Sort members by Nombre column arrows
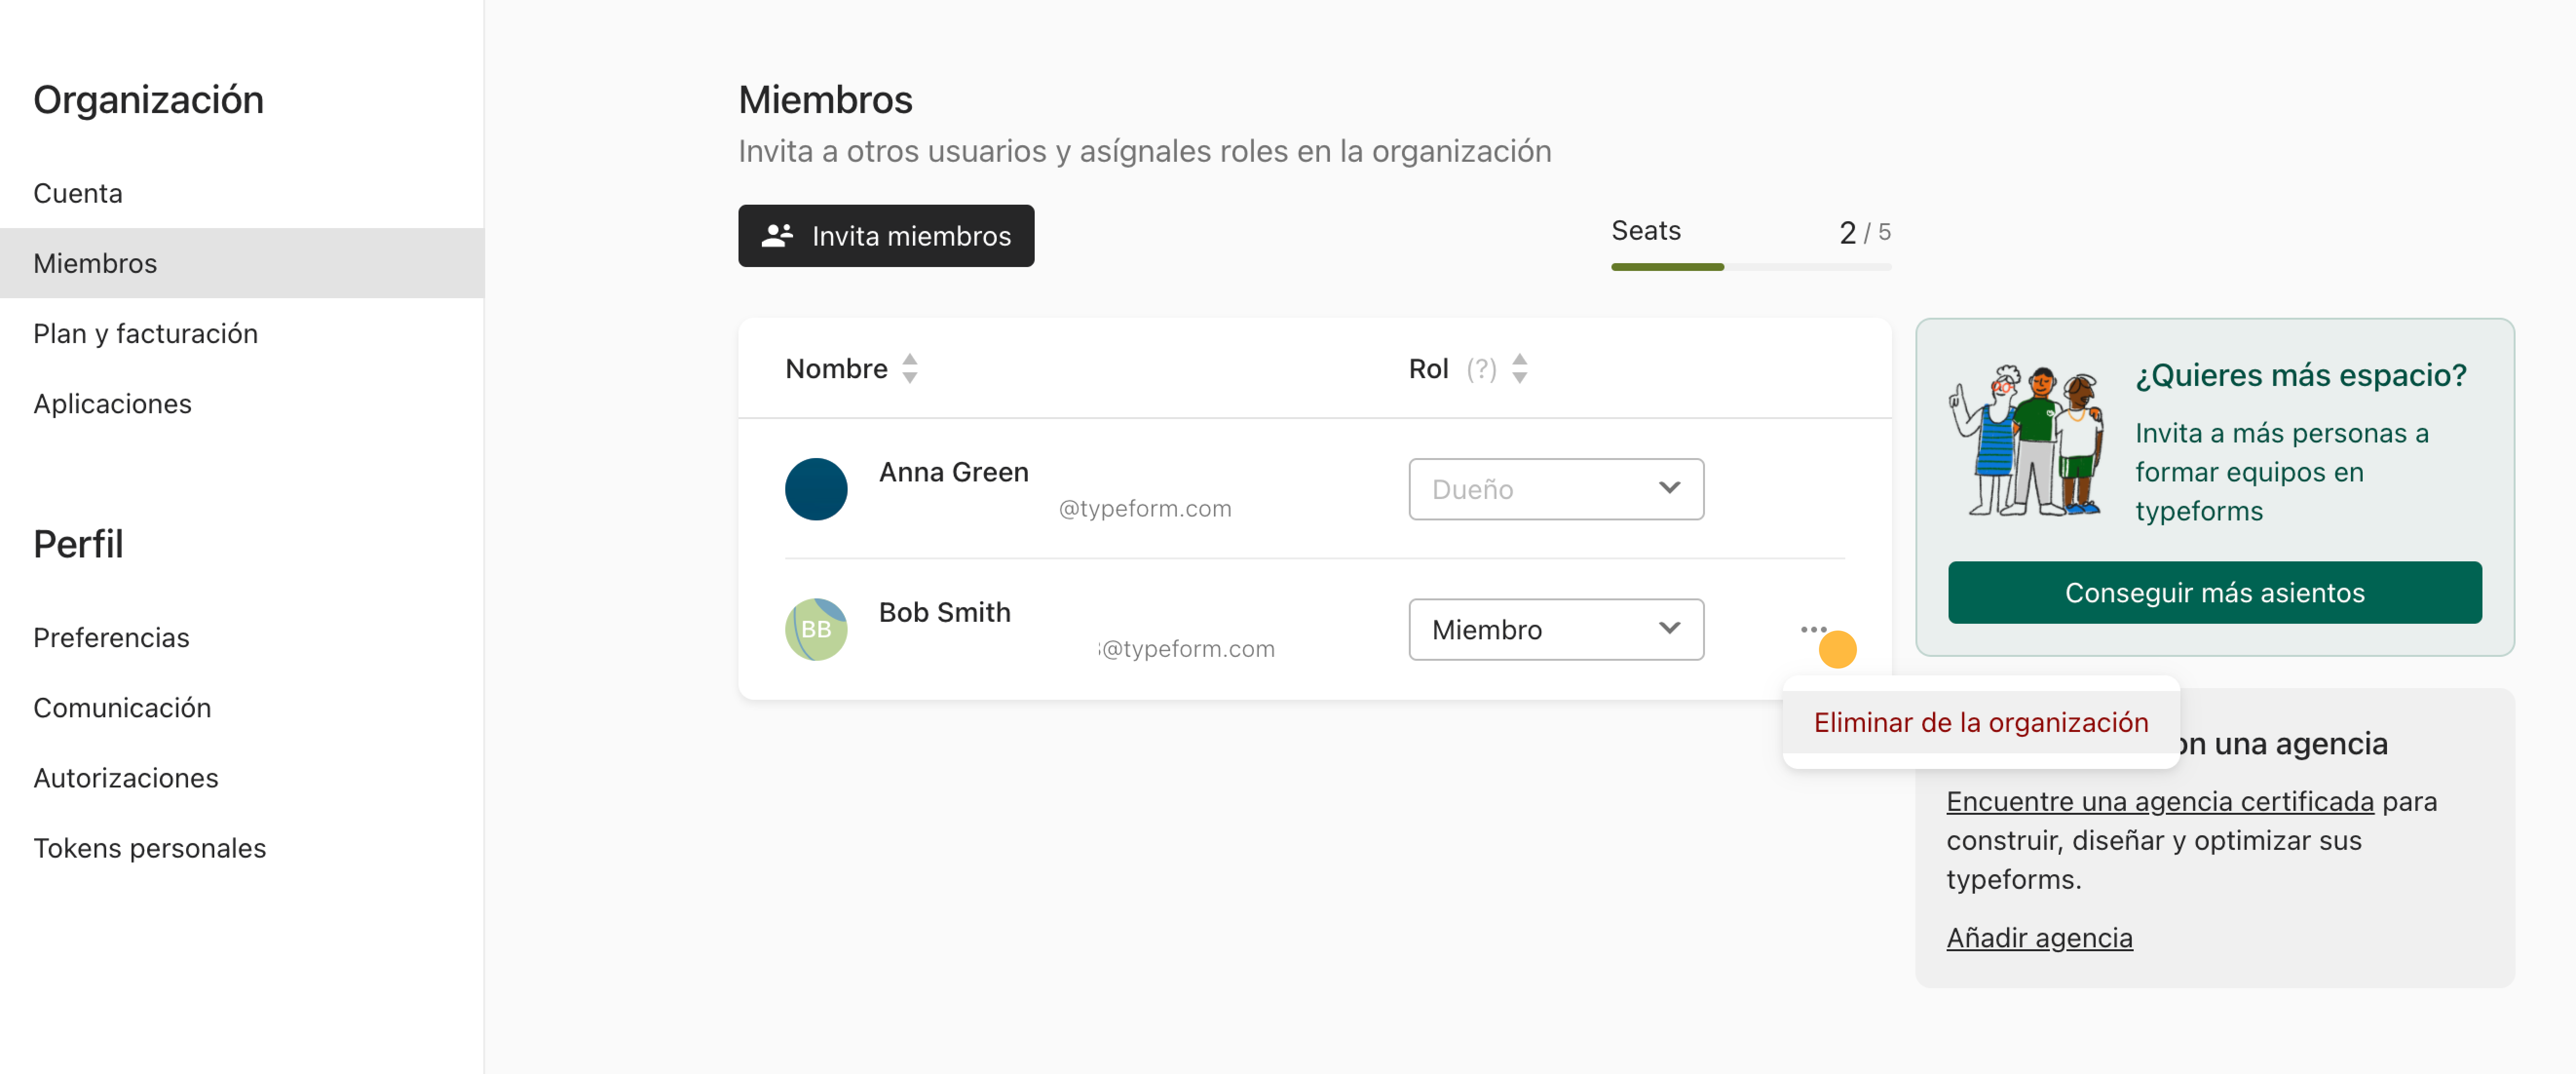The width and height of the screenshot is (2576, 1074). [x=909, y=368]
